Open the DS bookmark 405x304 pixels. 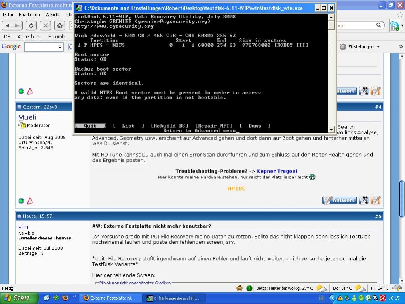click(7, 37)
